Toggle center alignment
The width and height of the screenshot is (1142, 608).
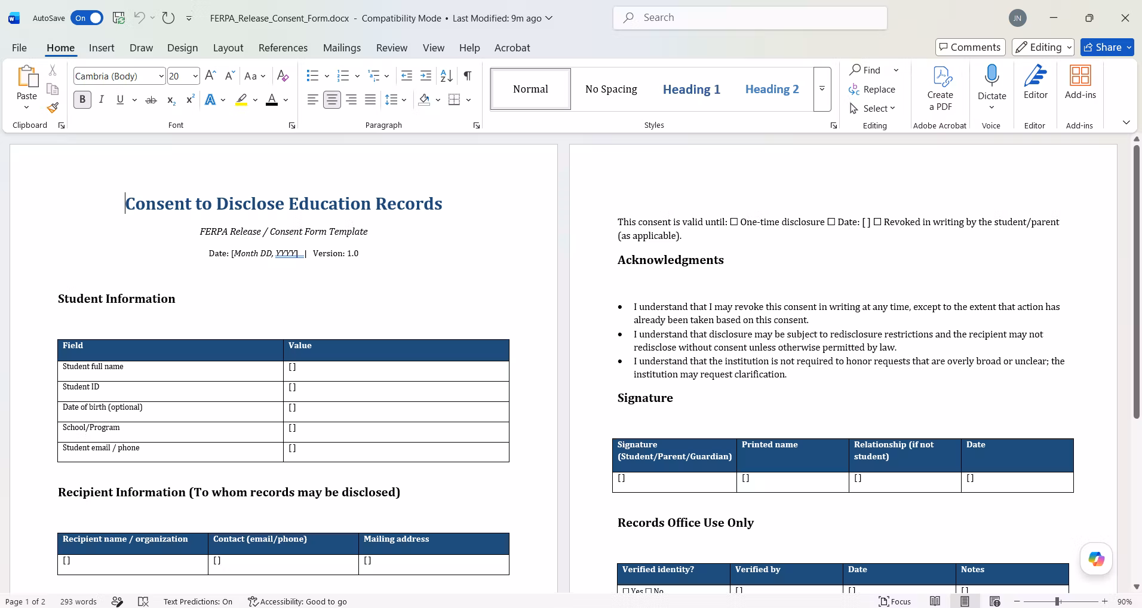tap(332, 100)
